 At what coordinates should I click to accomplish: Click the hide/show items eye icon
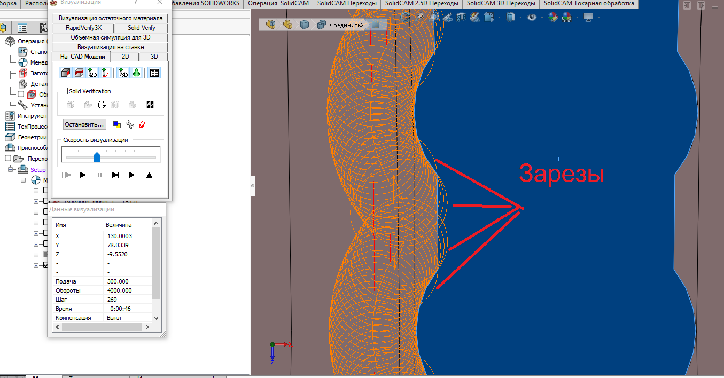(532, 17)
